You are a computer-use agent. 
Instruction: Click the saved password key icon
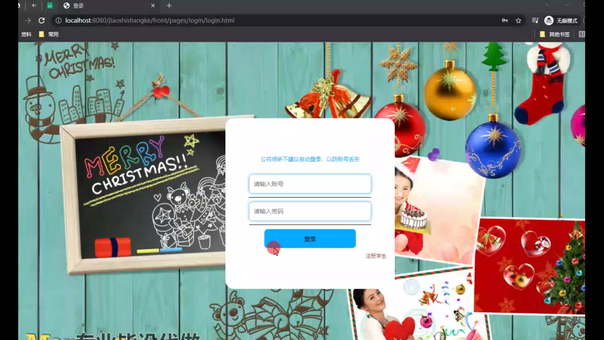505,20
